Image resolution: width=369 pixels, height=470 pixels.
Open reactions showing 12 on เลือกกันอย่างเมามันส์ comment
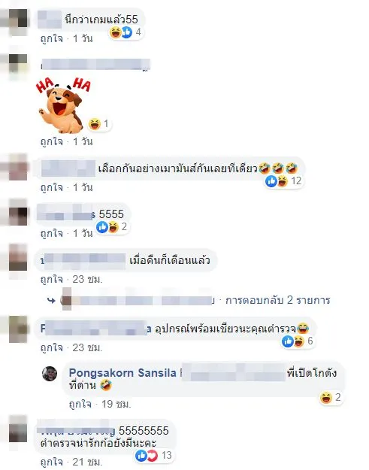[283, 181]
